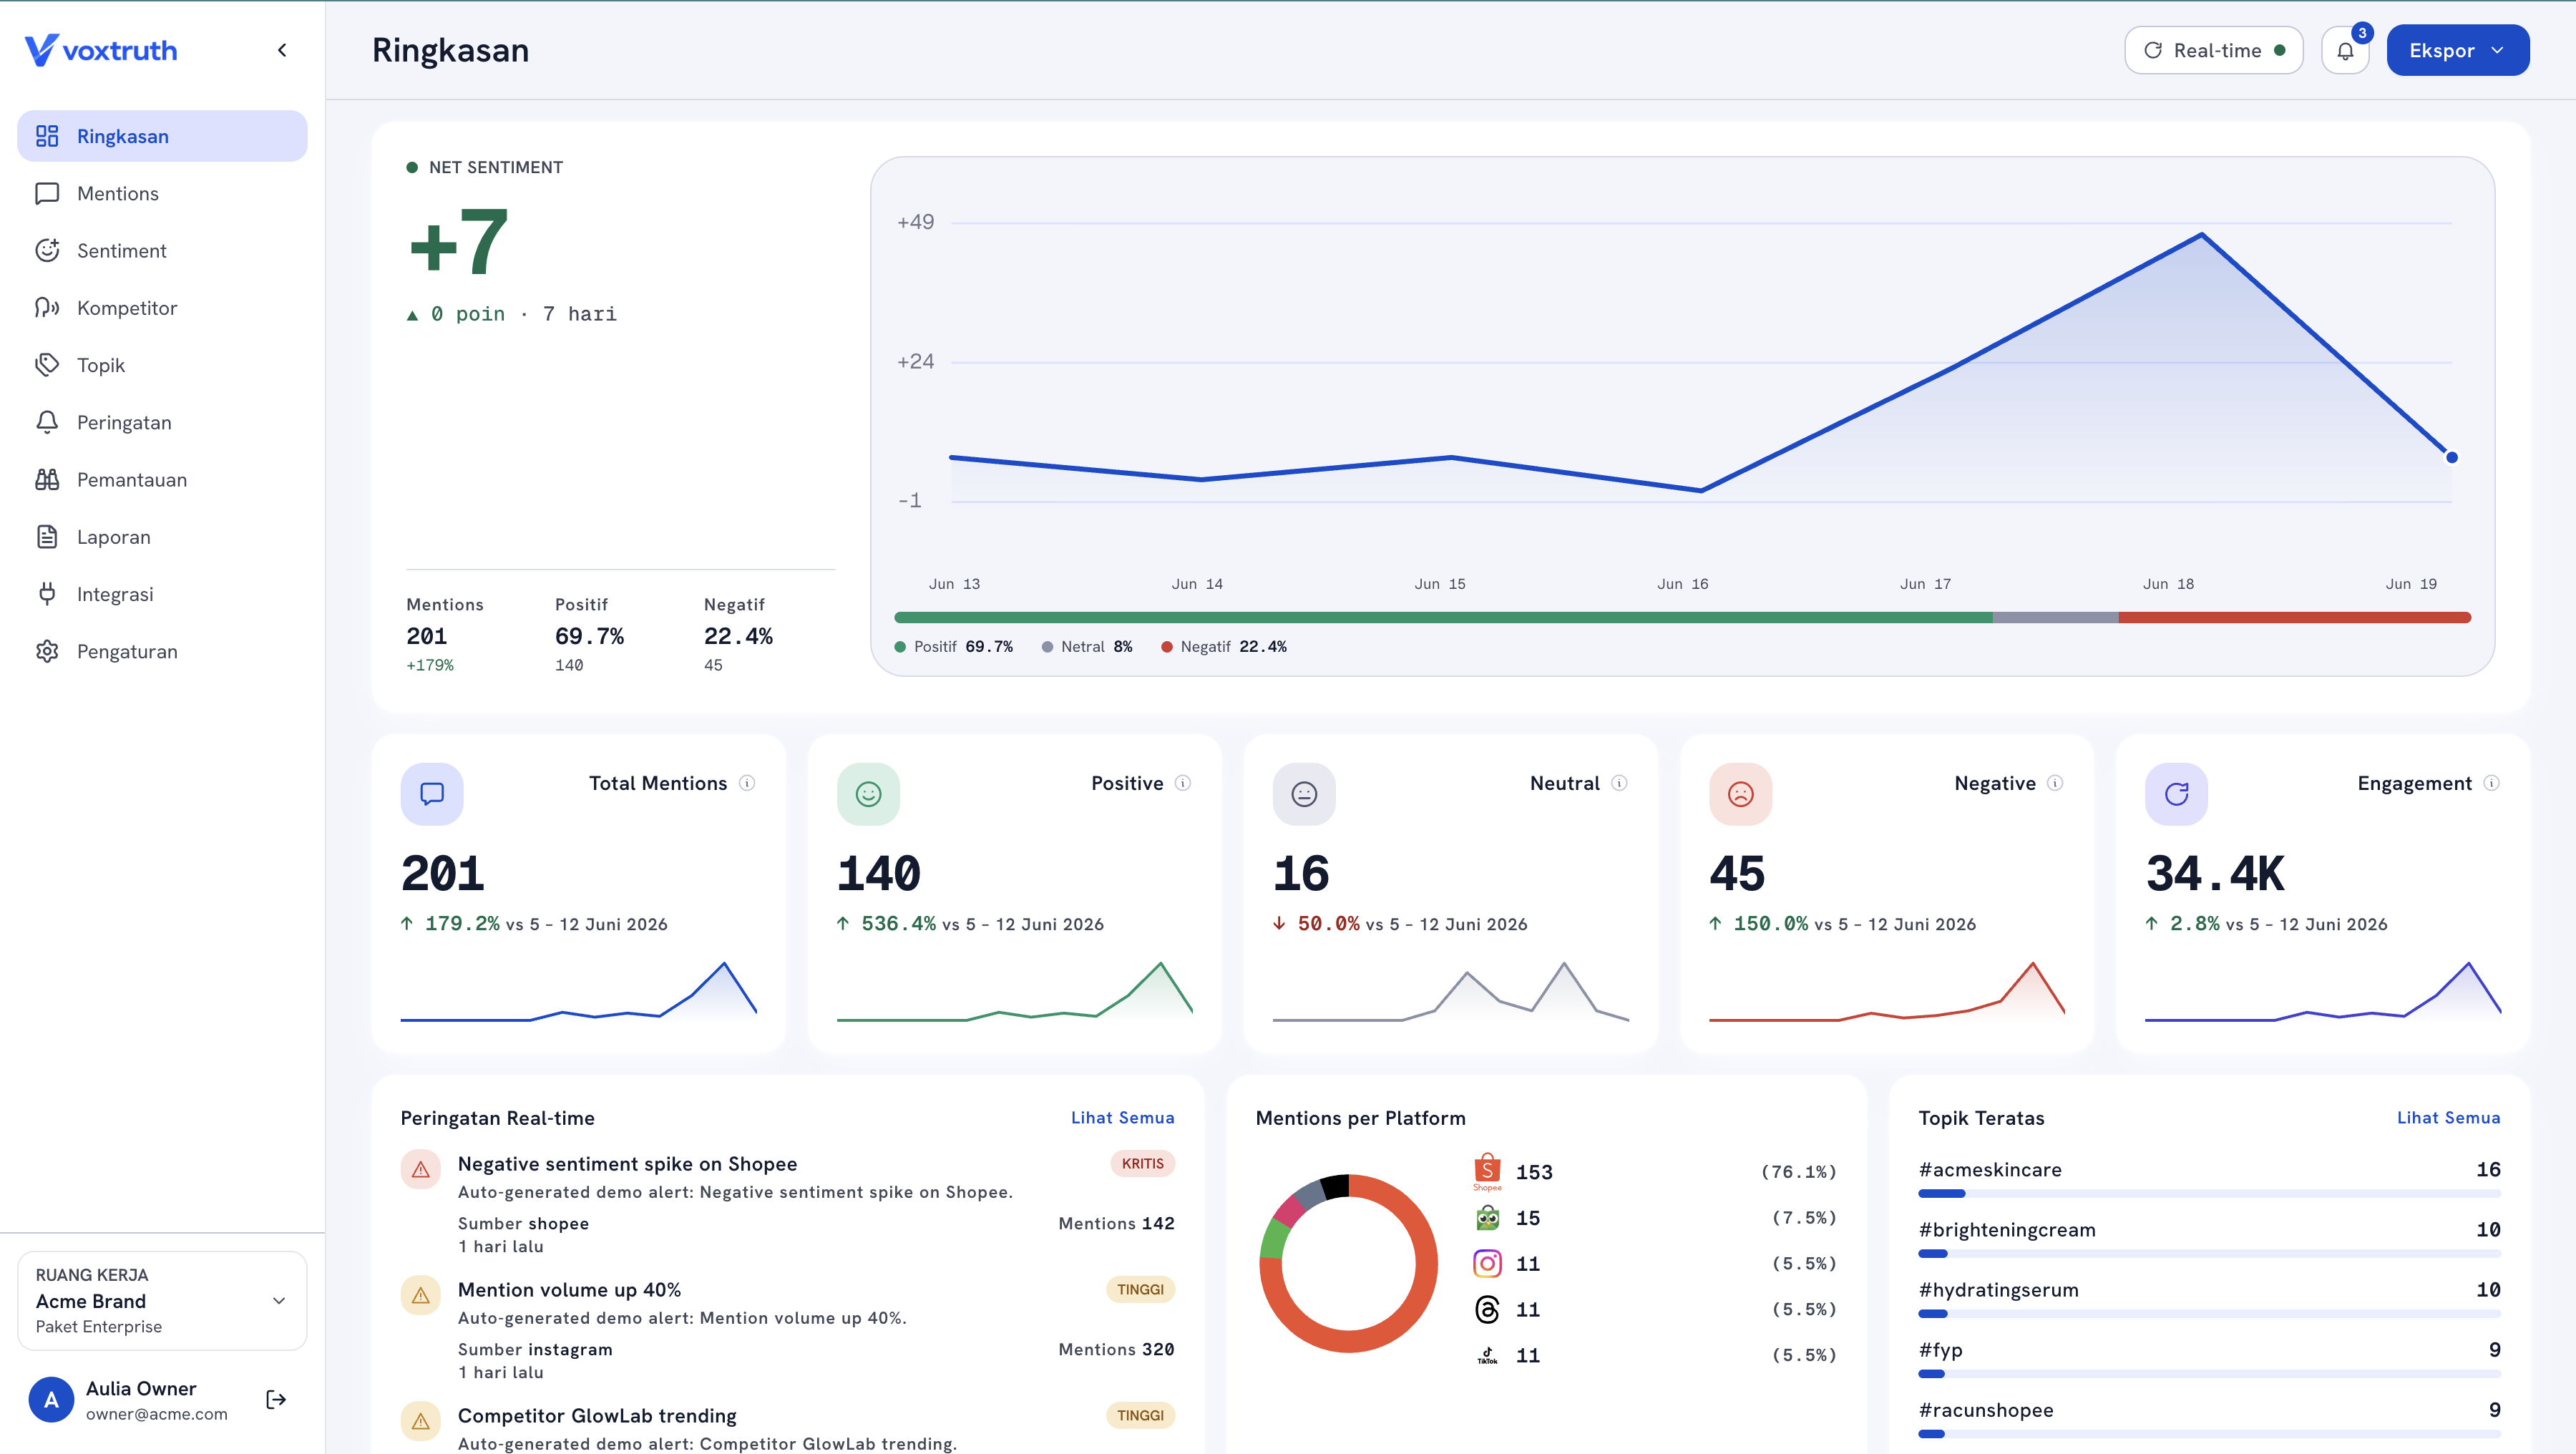This screenshot has height=1454, width=2576.
Task: Click the Neutral face icon
Action: (x=1304, y=794)
